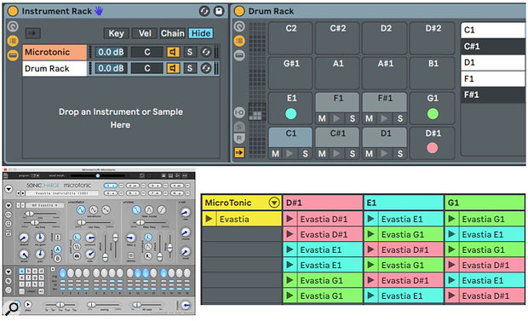Solo the Drum Rack chain
The image size is (528, 321).
190,68
